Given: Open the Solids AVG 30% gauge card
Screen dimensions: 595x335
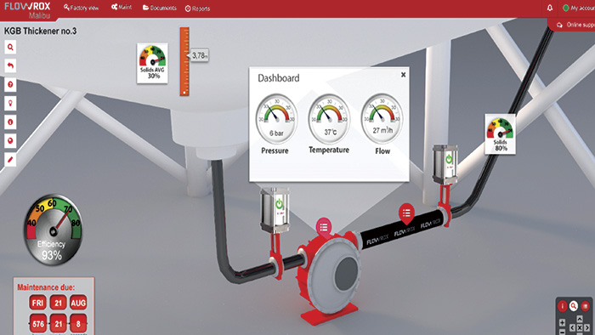Looking at the screenshot, I should pos(152,63).
